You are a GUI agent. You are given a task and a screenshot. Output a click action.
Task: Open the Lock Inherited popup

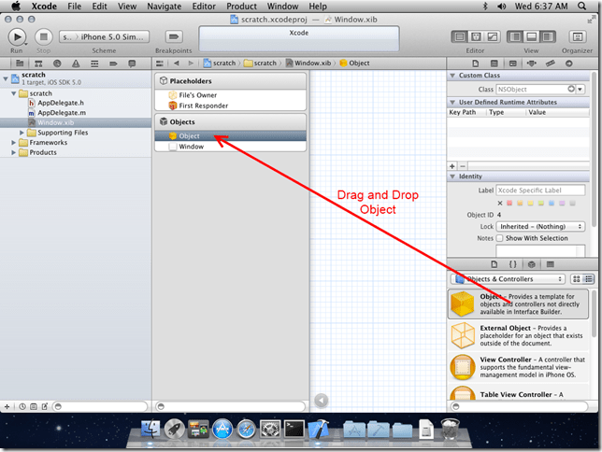(x=540, y=226)
